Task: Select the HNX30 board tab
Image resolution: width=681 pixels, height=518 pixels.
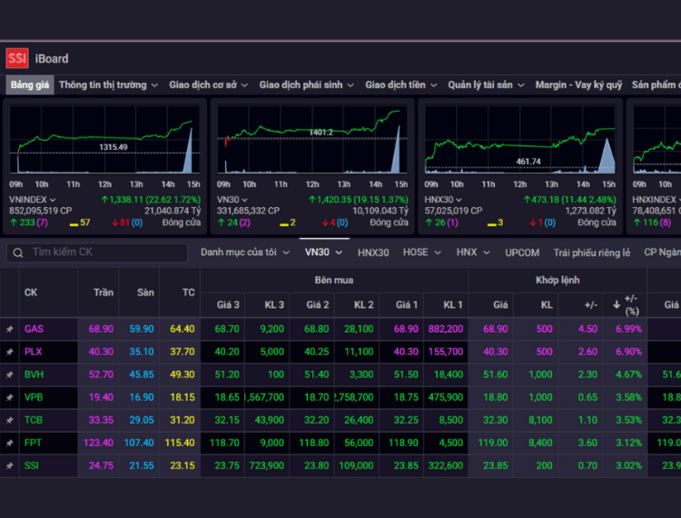Action: coord(373,253)
